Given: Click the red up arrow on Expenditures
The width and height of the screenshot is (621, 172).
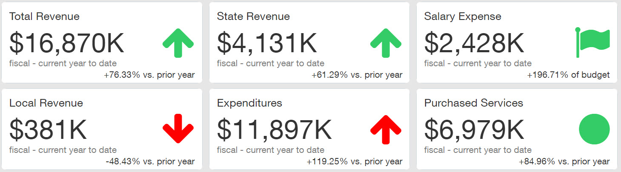Looking at the screenshot, I should [x=386, y=129].
